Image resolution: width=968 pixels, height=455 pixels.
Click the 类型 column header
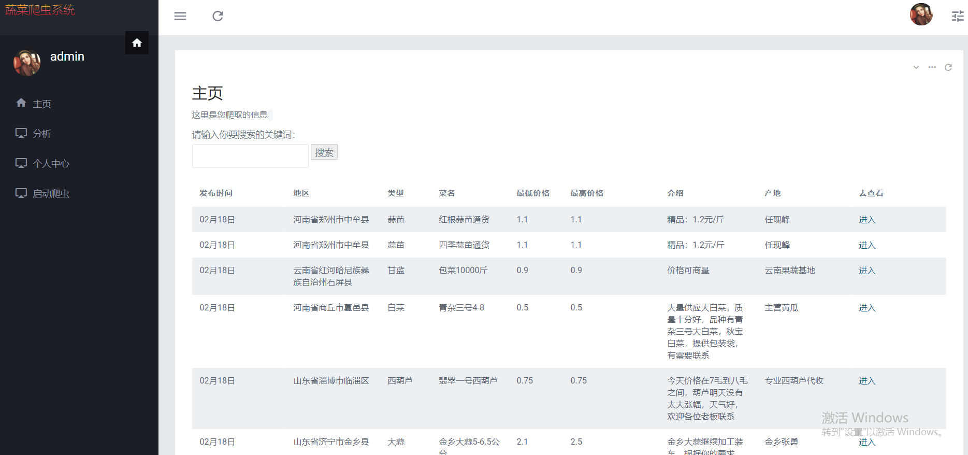pyautogui.click(x=396, y=193)
